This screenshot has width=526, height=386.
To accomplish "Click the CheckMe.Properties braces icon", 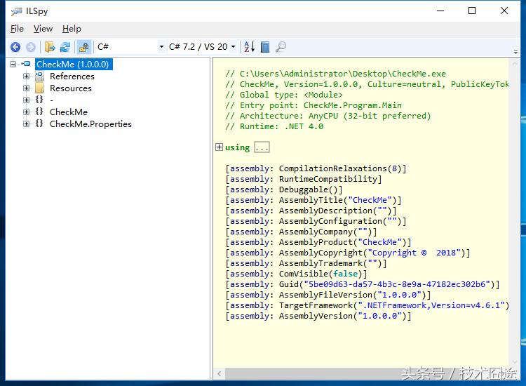I will click(39, 124).
